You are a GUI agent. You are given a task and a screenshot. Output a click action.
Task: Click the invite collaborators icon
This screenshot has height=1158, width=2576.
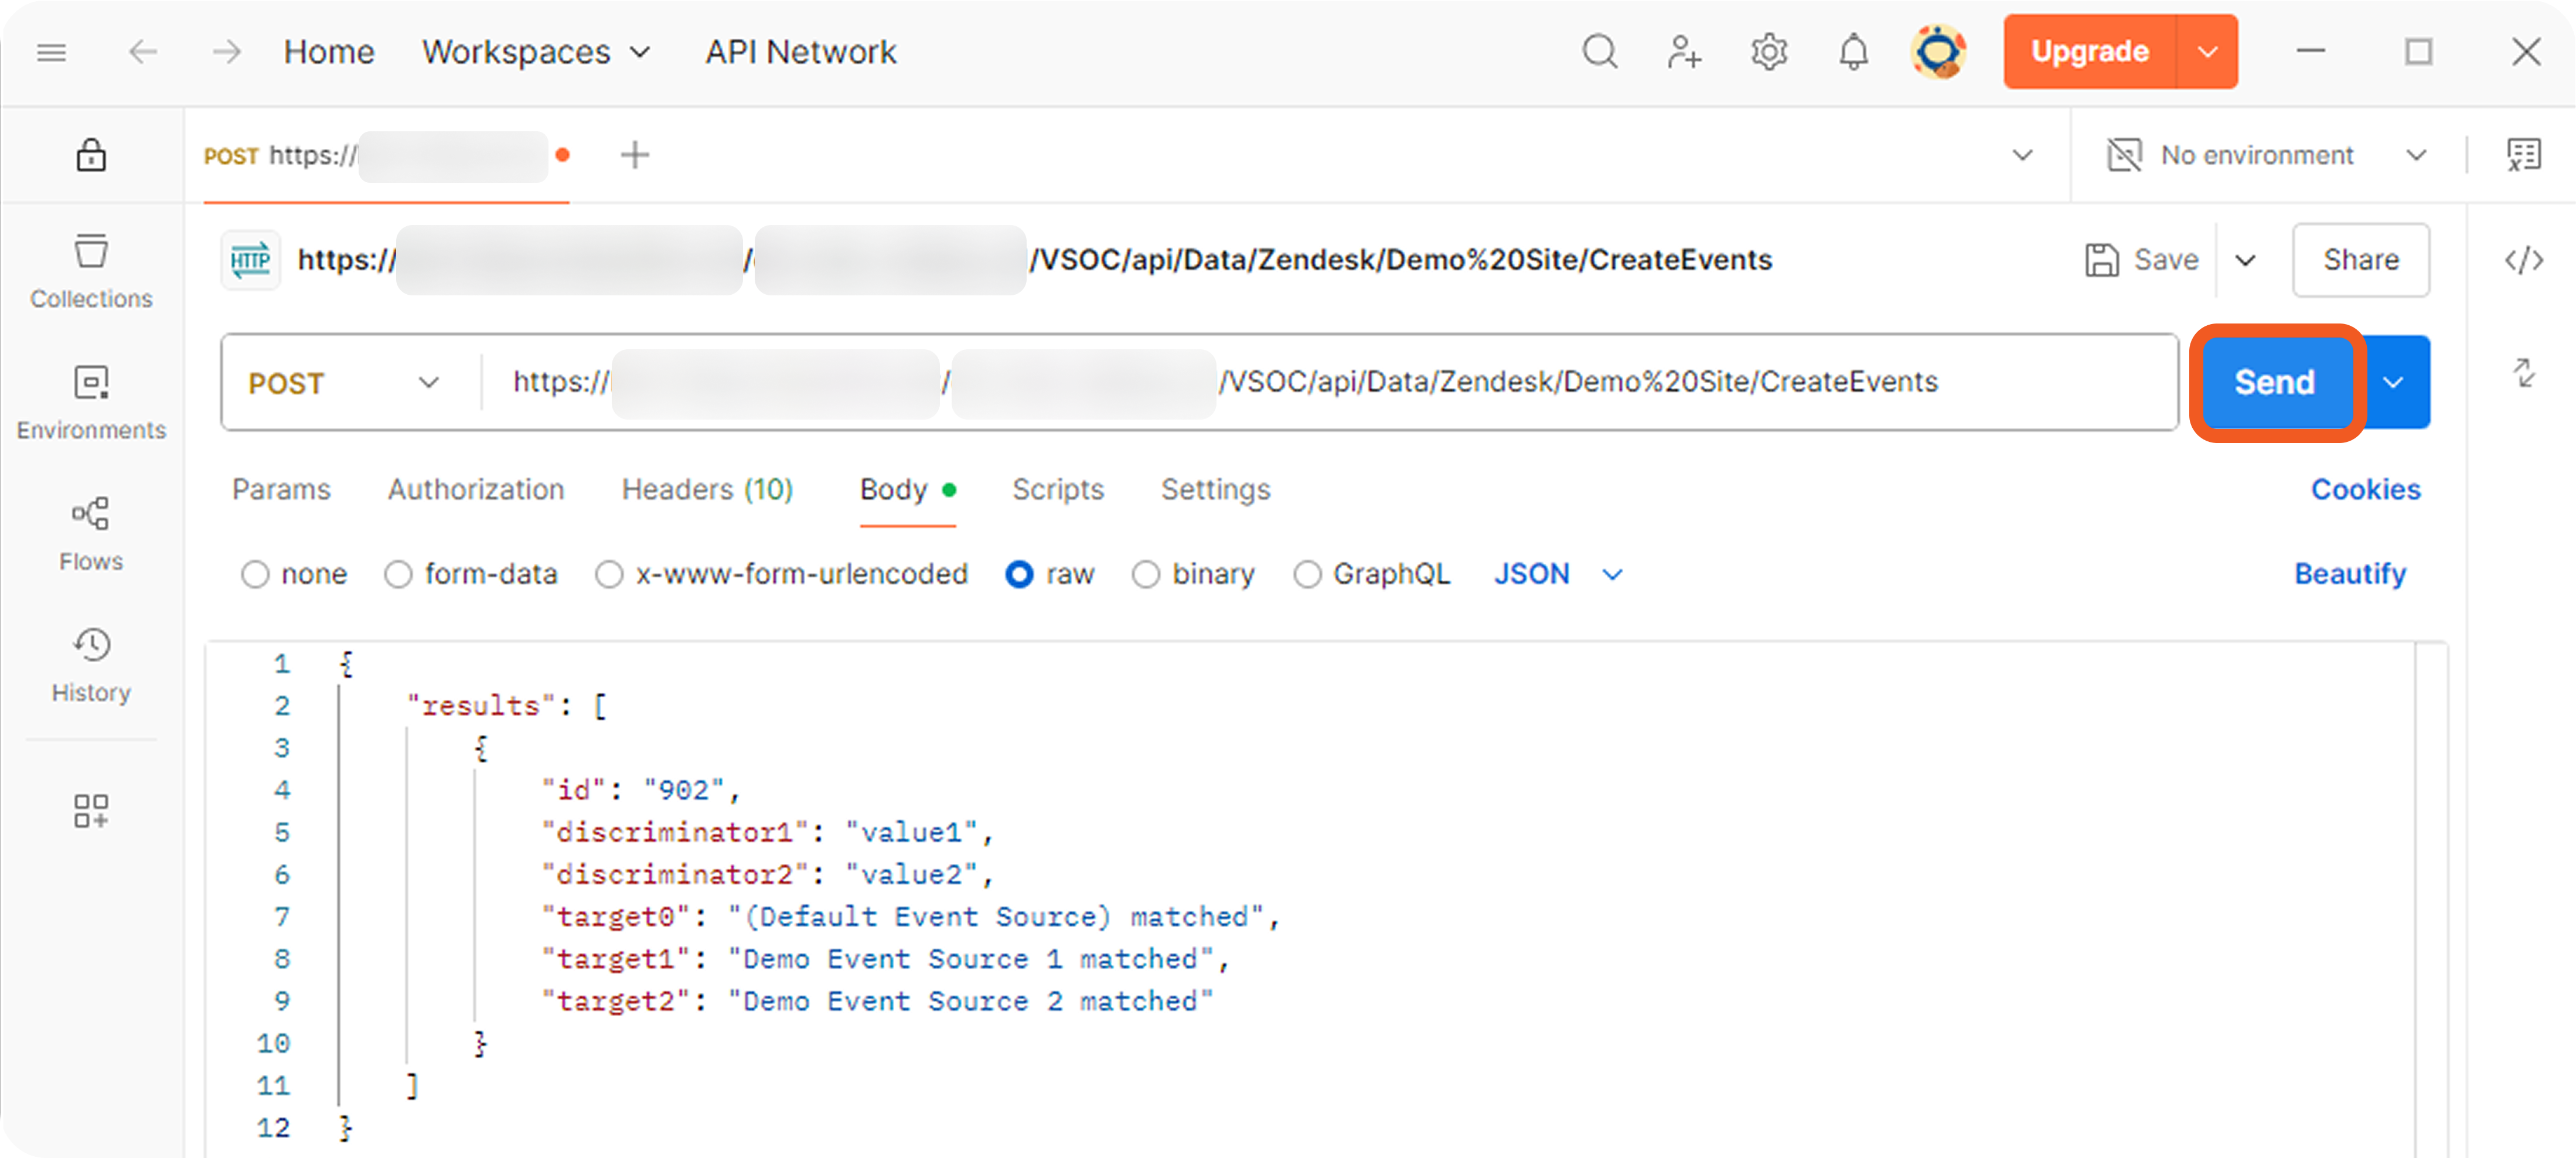coord(1684,51)
